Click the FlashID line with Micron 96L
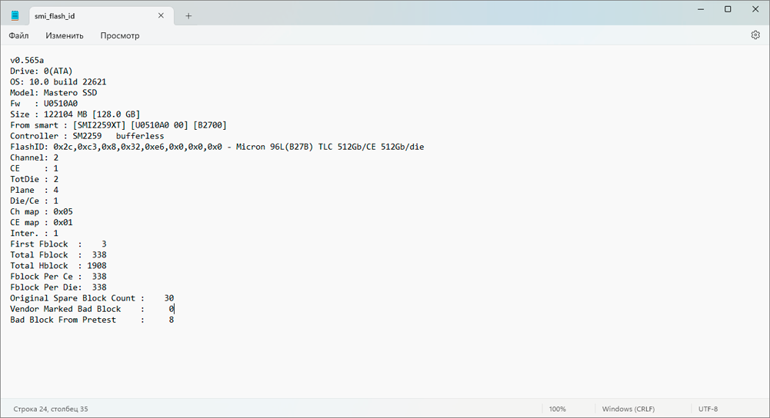The width and height of the screenshot is (770, 418). (217, 147)
